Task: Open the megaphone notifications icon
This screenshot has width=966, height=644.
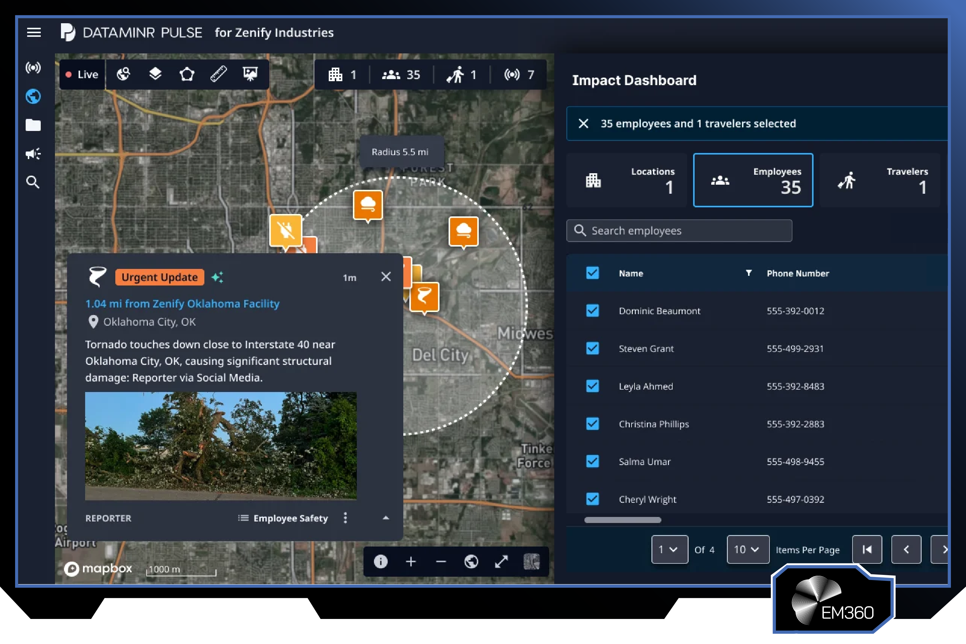Action: (33, 154)
